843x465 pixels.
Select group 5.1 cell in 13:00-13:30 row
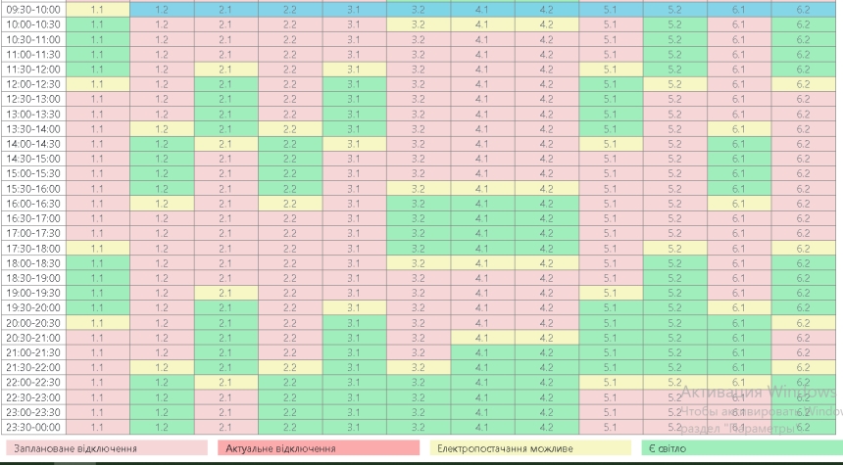tap(611, 114)
